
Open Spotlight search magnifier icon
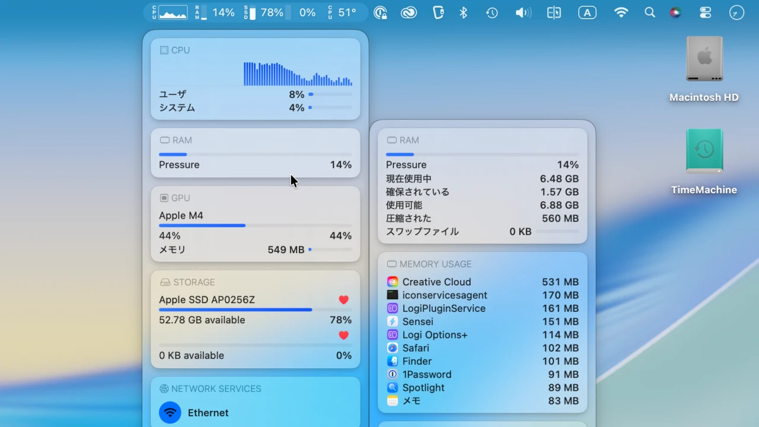click(x=650, y=12)
